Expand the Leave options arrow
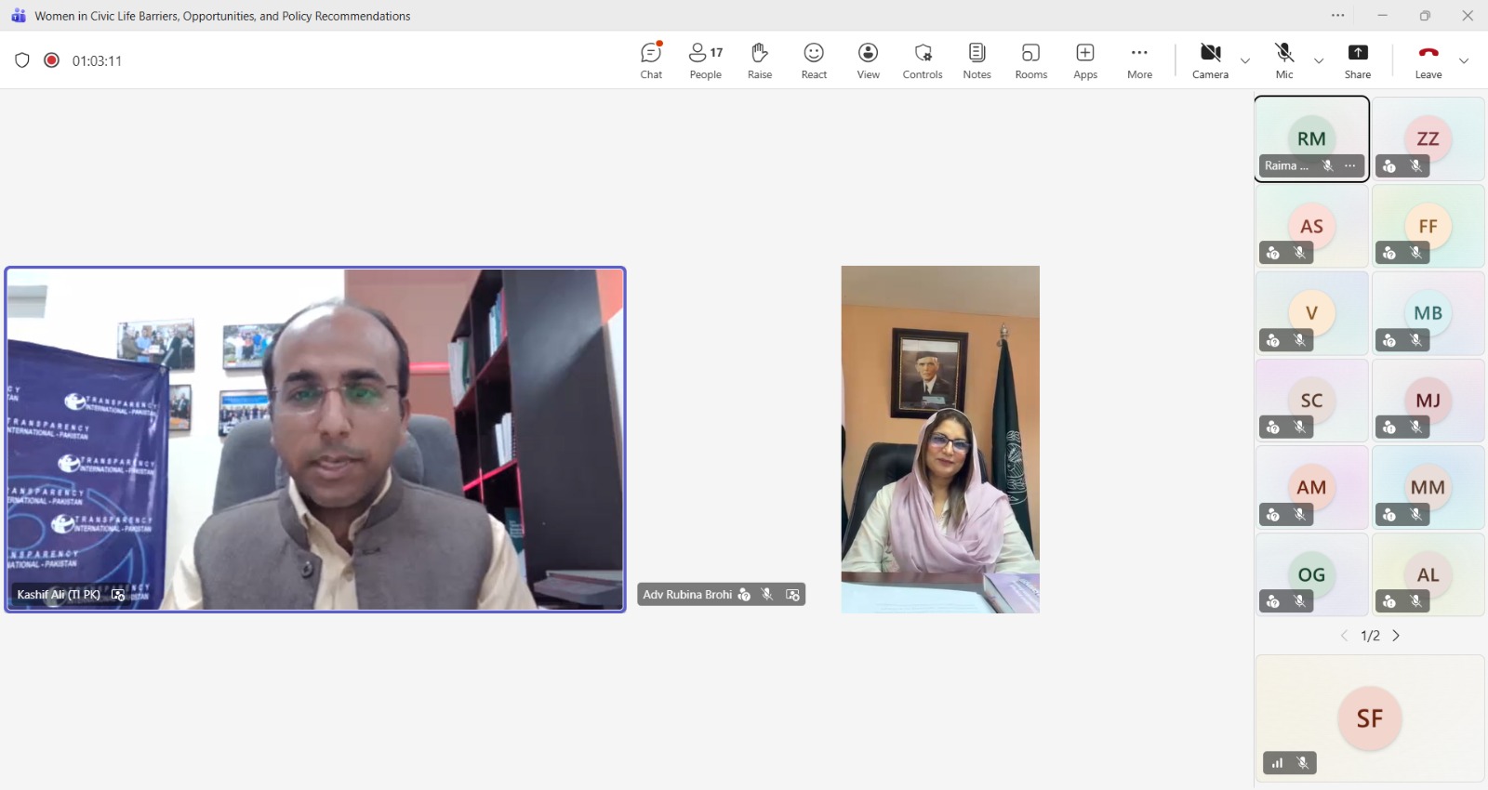 tap(1464, 61)
